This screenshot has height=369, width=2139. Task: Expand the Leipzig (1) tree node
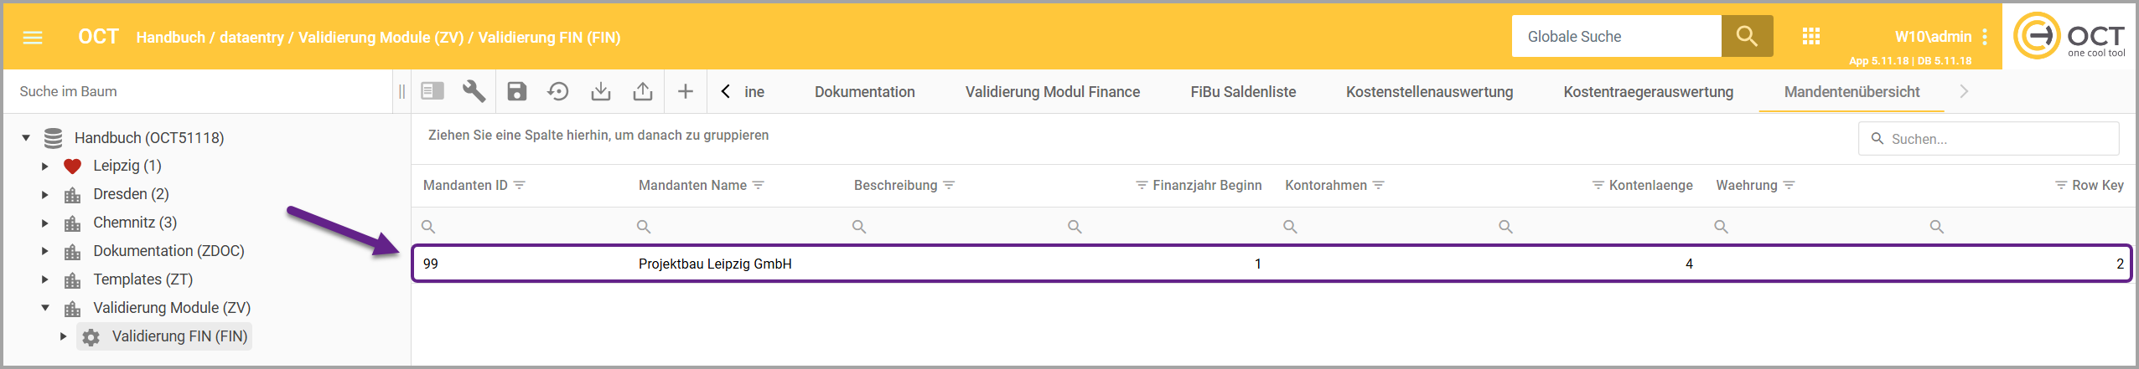pyautogui.click(x=45, y=166)
